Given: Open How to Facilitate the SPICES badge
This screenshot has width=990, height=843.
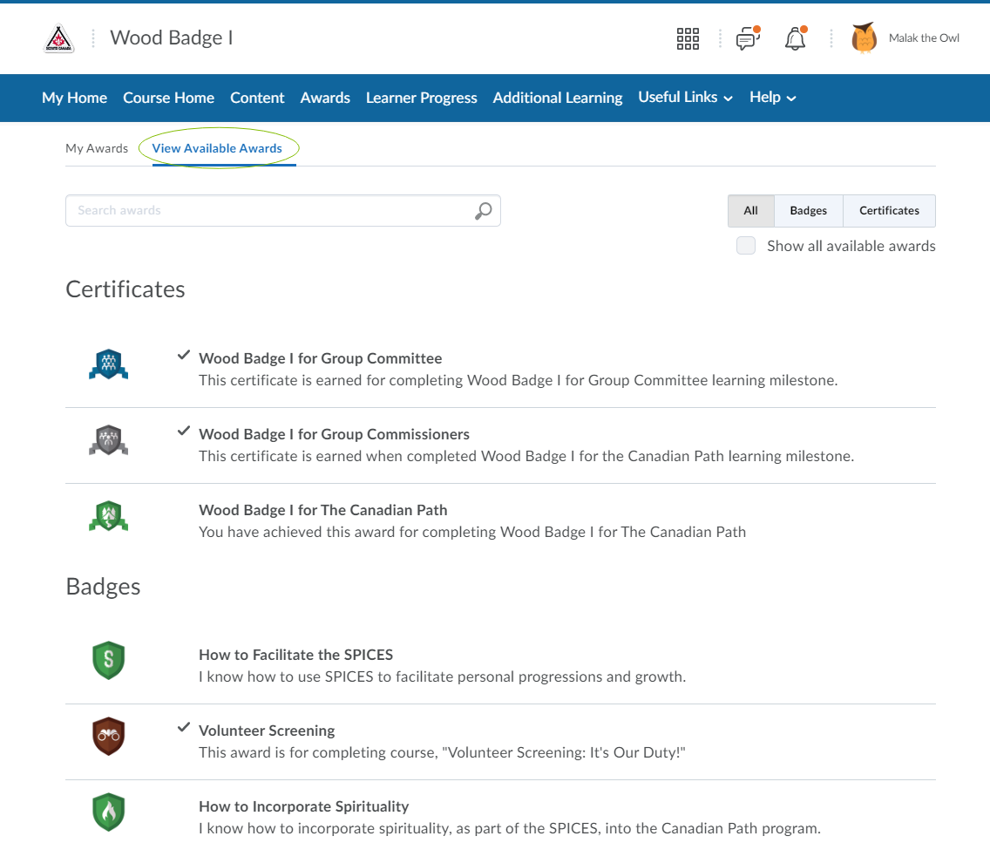Looking at the screenshot, I should tap(295, 655).
